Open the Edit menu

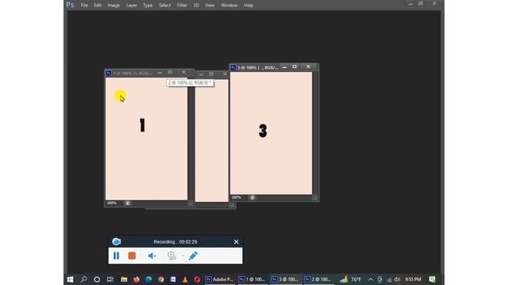(x=98, y=6)
